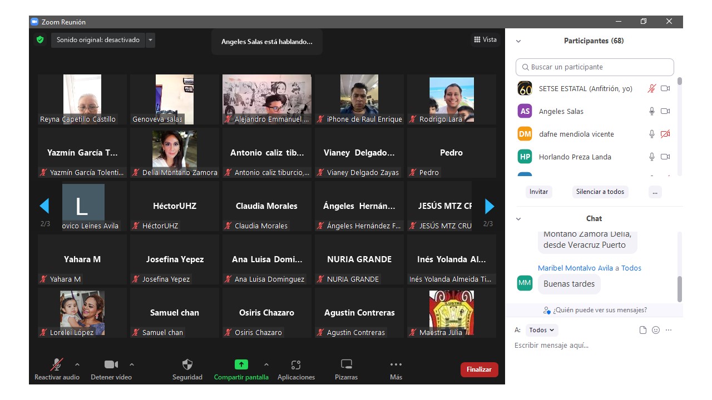The image size is (712, 400).
Task: Toggle SETSE ESTATAL camera icon
Action: pos(665,88)
